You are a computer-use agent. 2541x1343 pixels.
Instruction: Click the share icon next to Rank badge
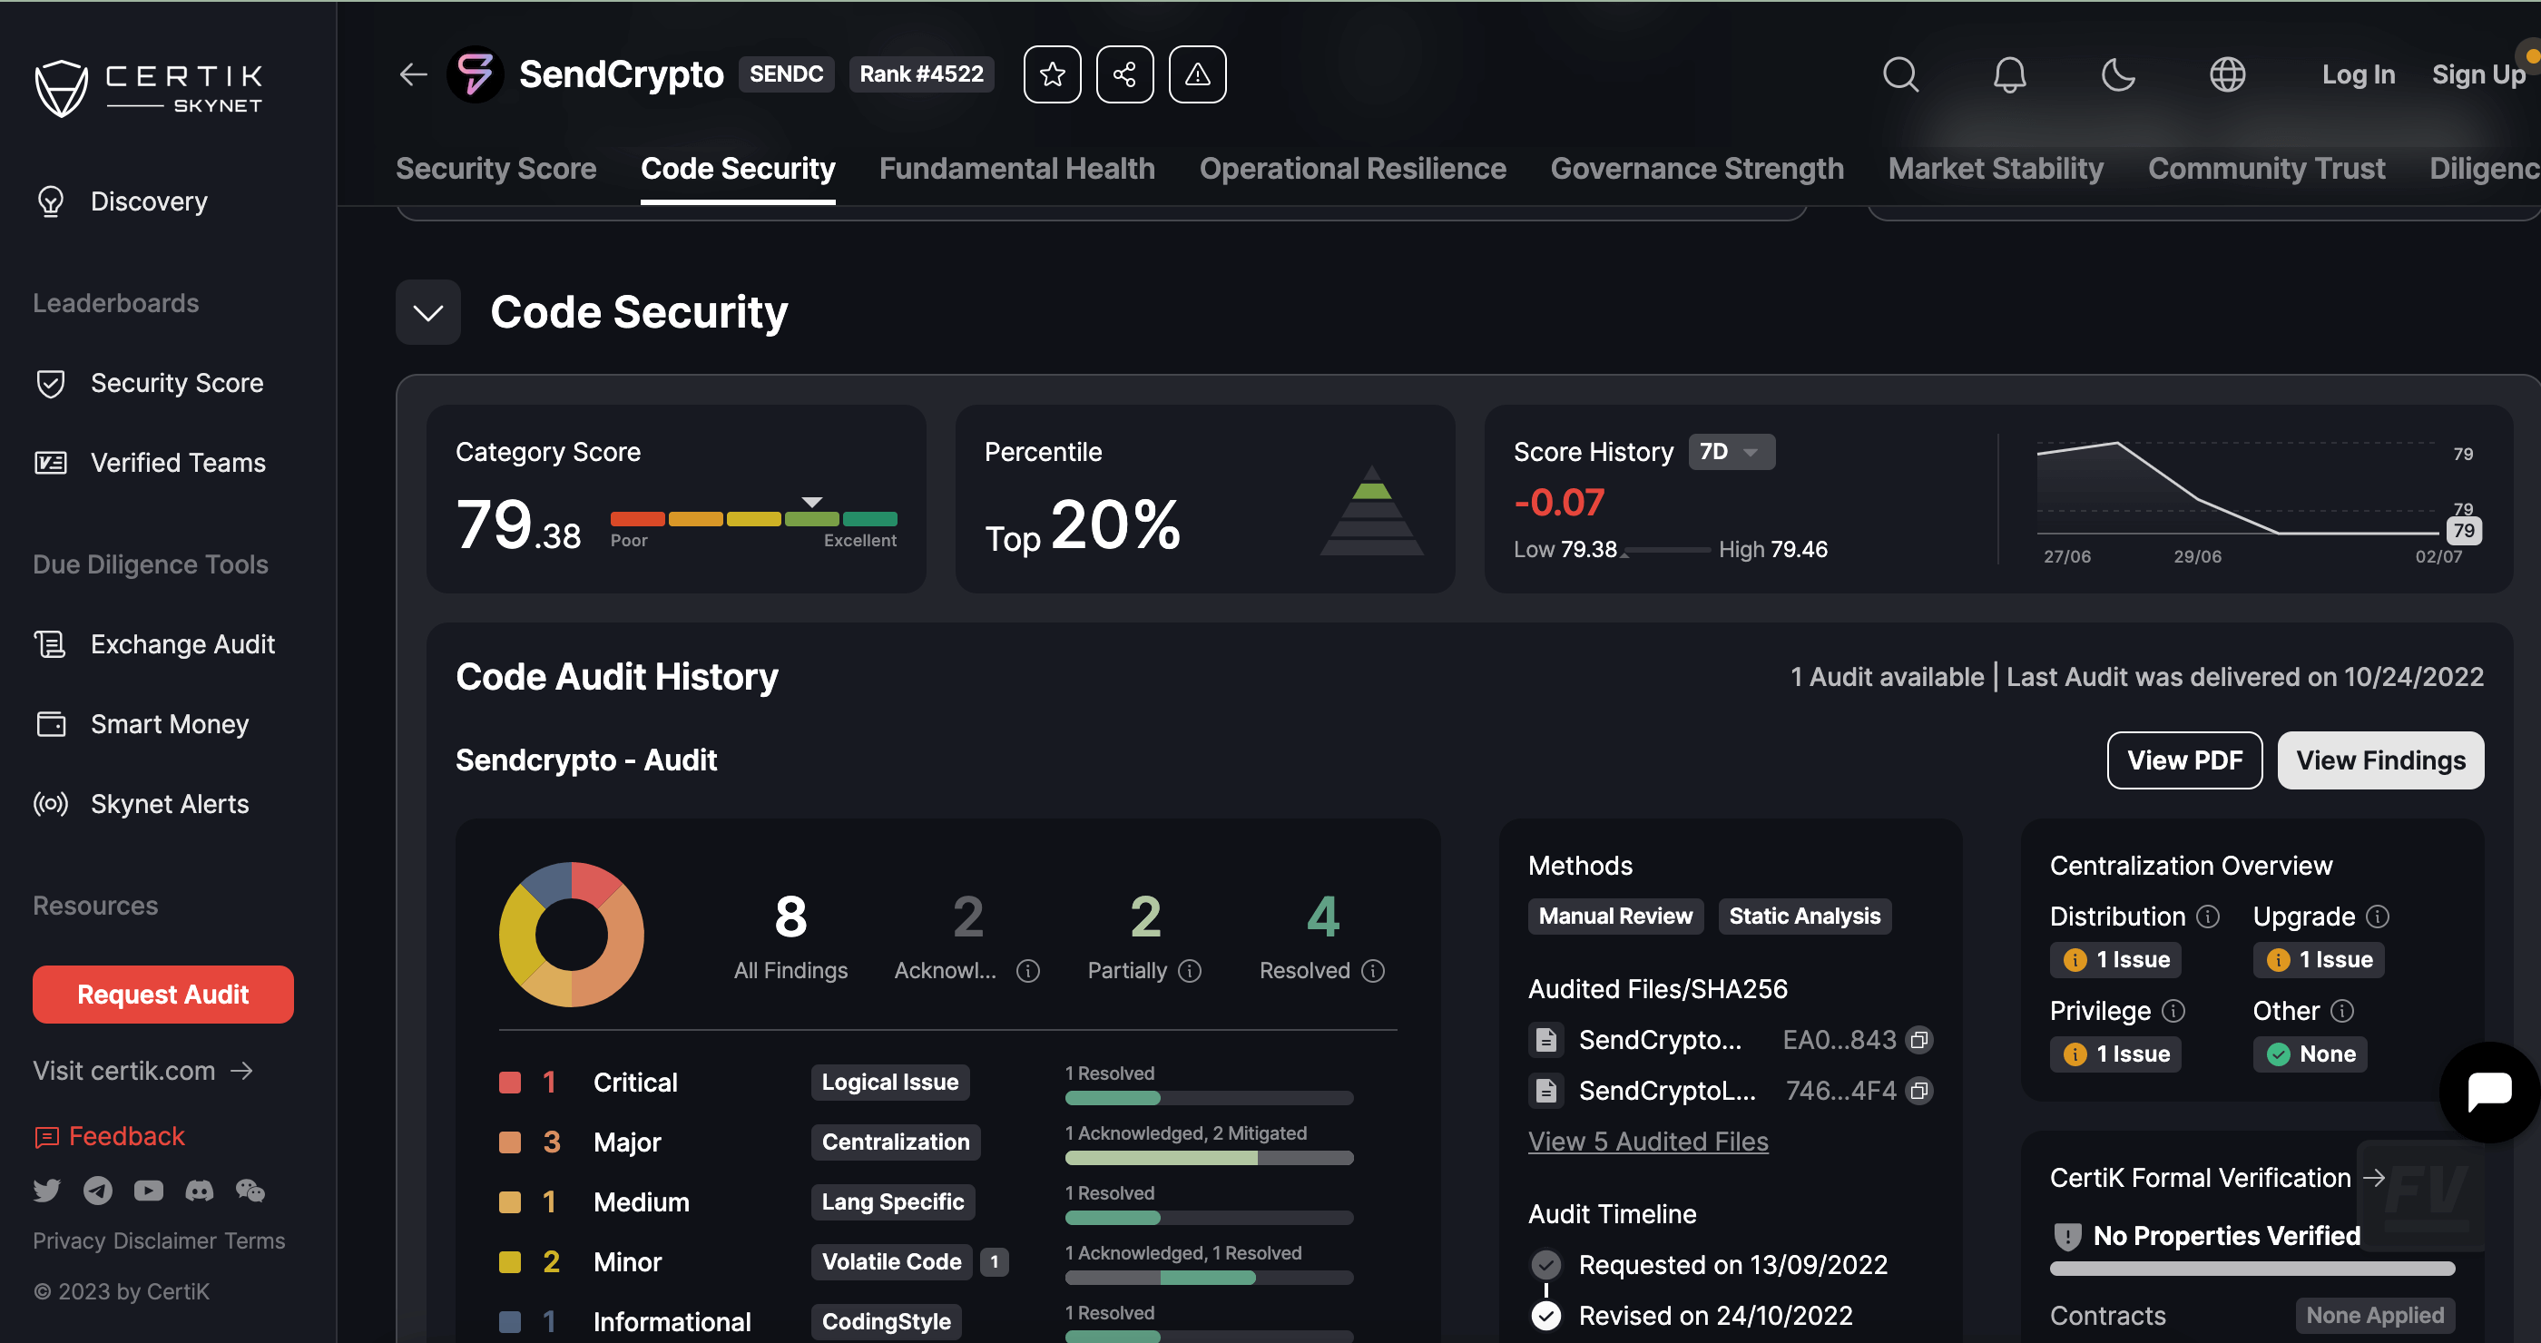pyautogui.click(x=1124, y=74)
